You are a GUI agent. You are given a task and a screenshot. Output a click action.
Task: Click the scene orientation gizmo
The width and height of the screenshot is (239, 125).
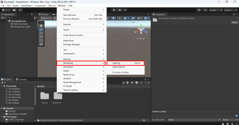[141, 29]
